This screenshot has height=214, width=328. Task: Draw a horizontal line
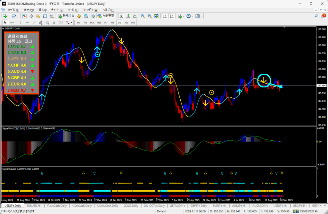tap(27, 23)
